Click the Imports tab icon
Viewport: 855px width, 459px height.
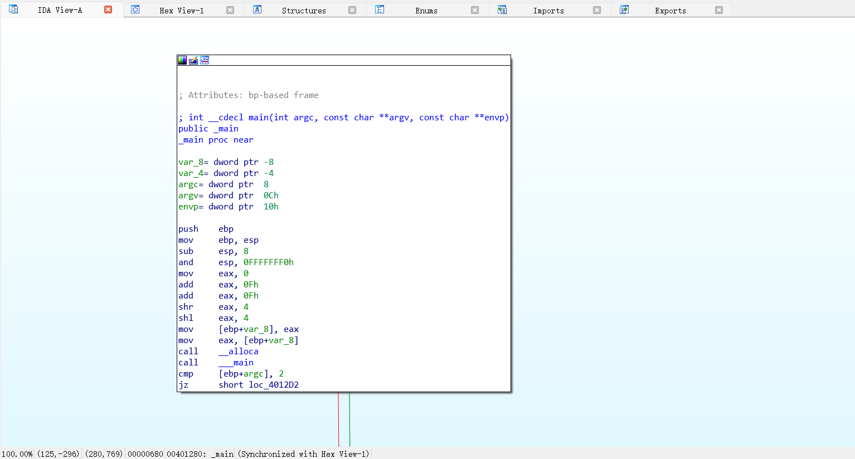[x=502, y=9]
